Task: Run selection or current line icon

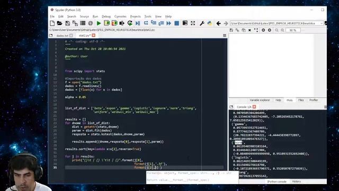Action: click(x=122, y=23)
